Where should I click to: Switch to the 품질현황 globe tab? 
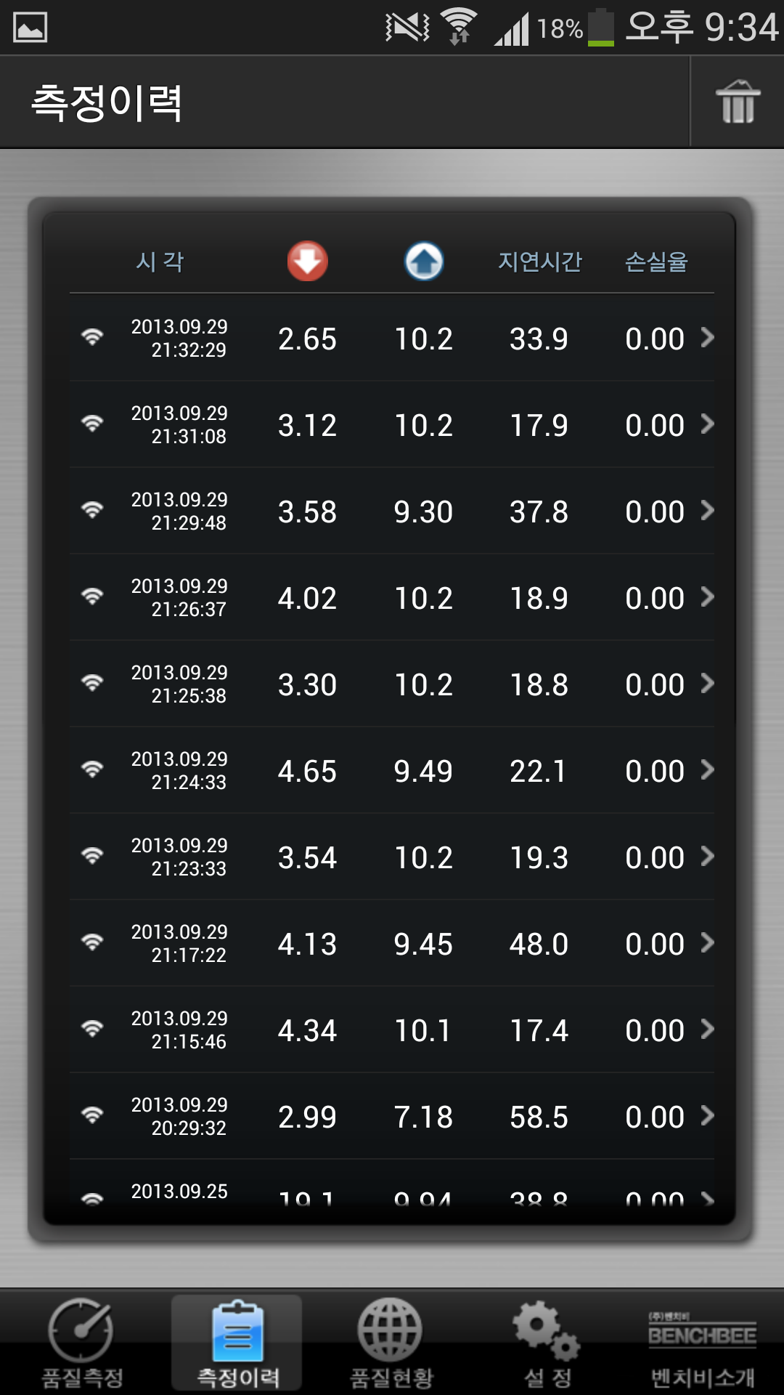(x=391, y=1343)
